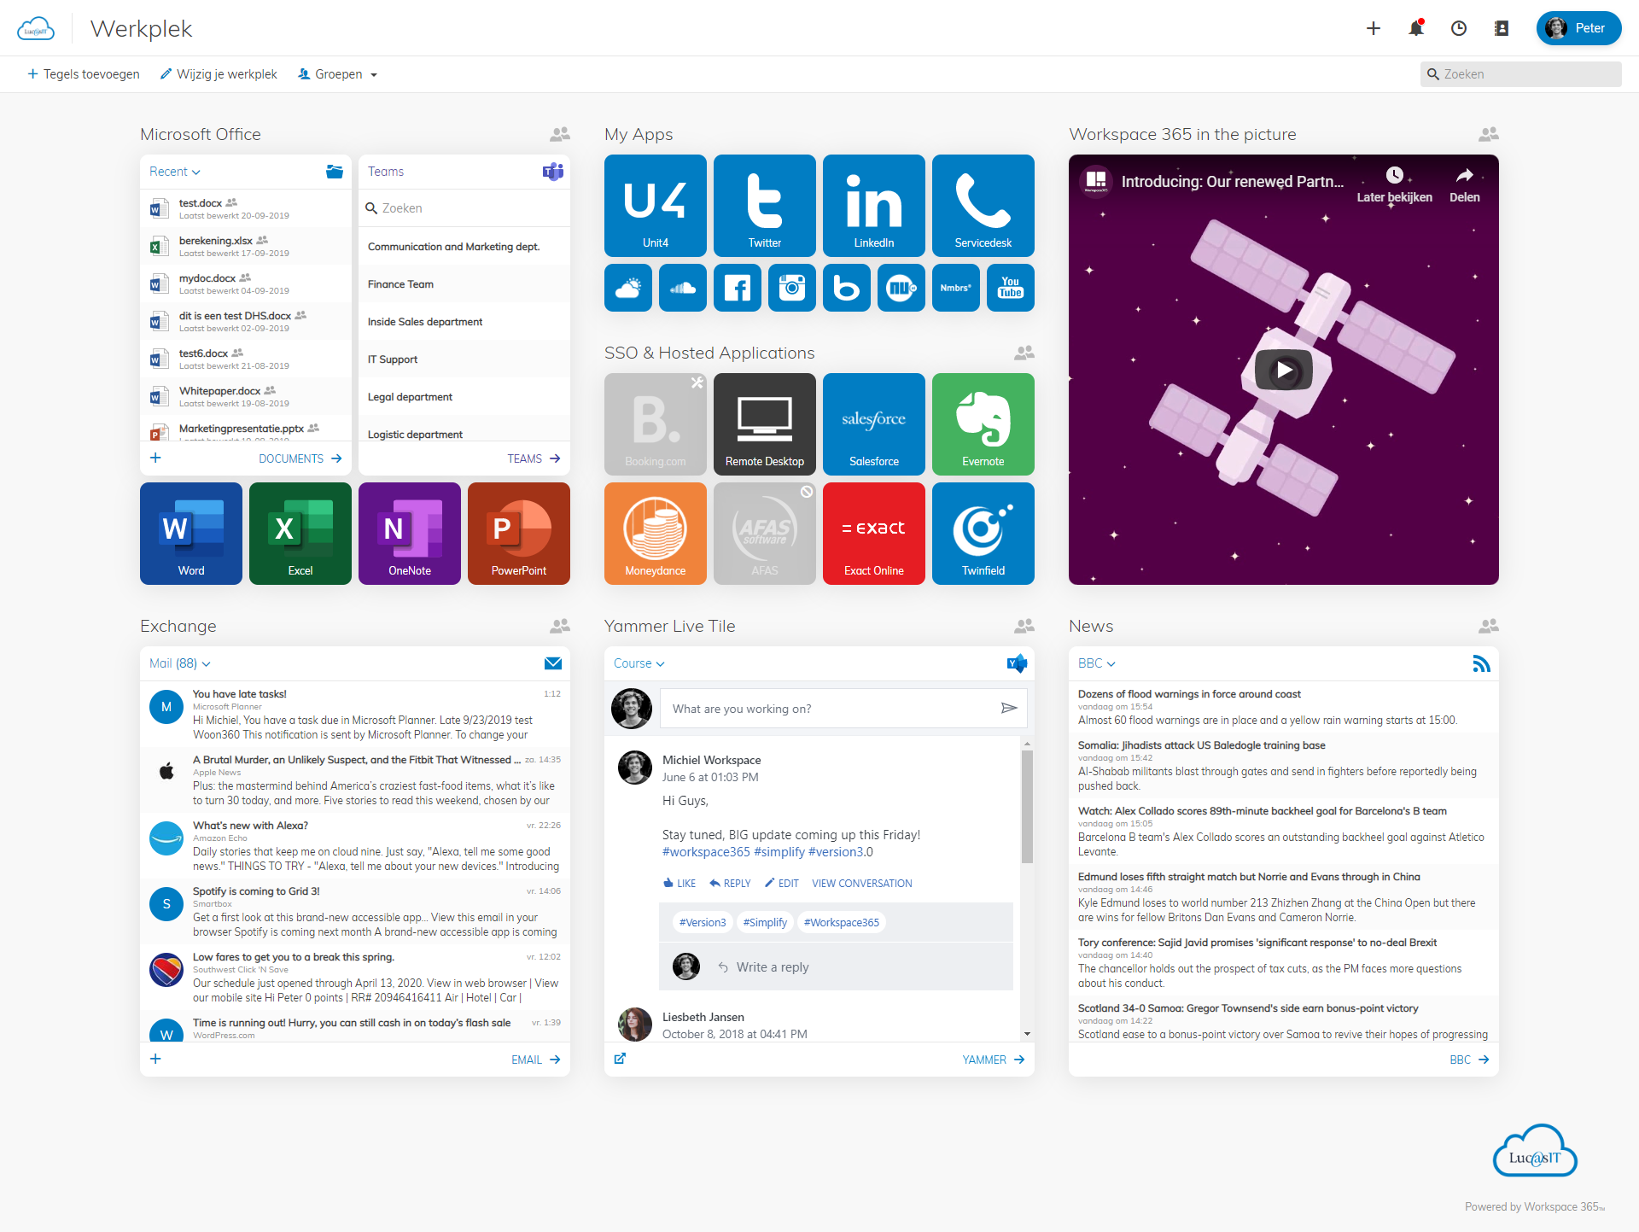Select IT Support team

(x=464, y=359)
